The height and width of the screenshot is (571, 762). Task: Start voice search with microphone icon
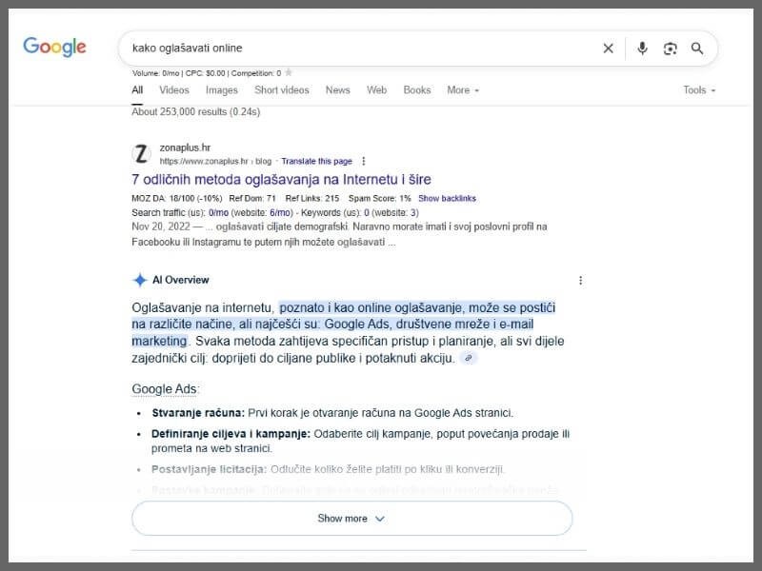coord(642,49)
